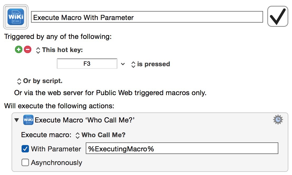Screen dimensions: 292x175
Task: Select the %ExecutingMacro% parameter field
Action: pos(182,148)
